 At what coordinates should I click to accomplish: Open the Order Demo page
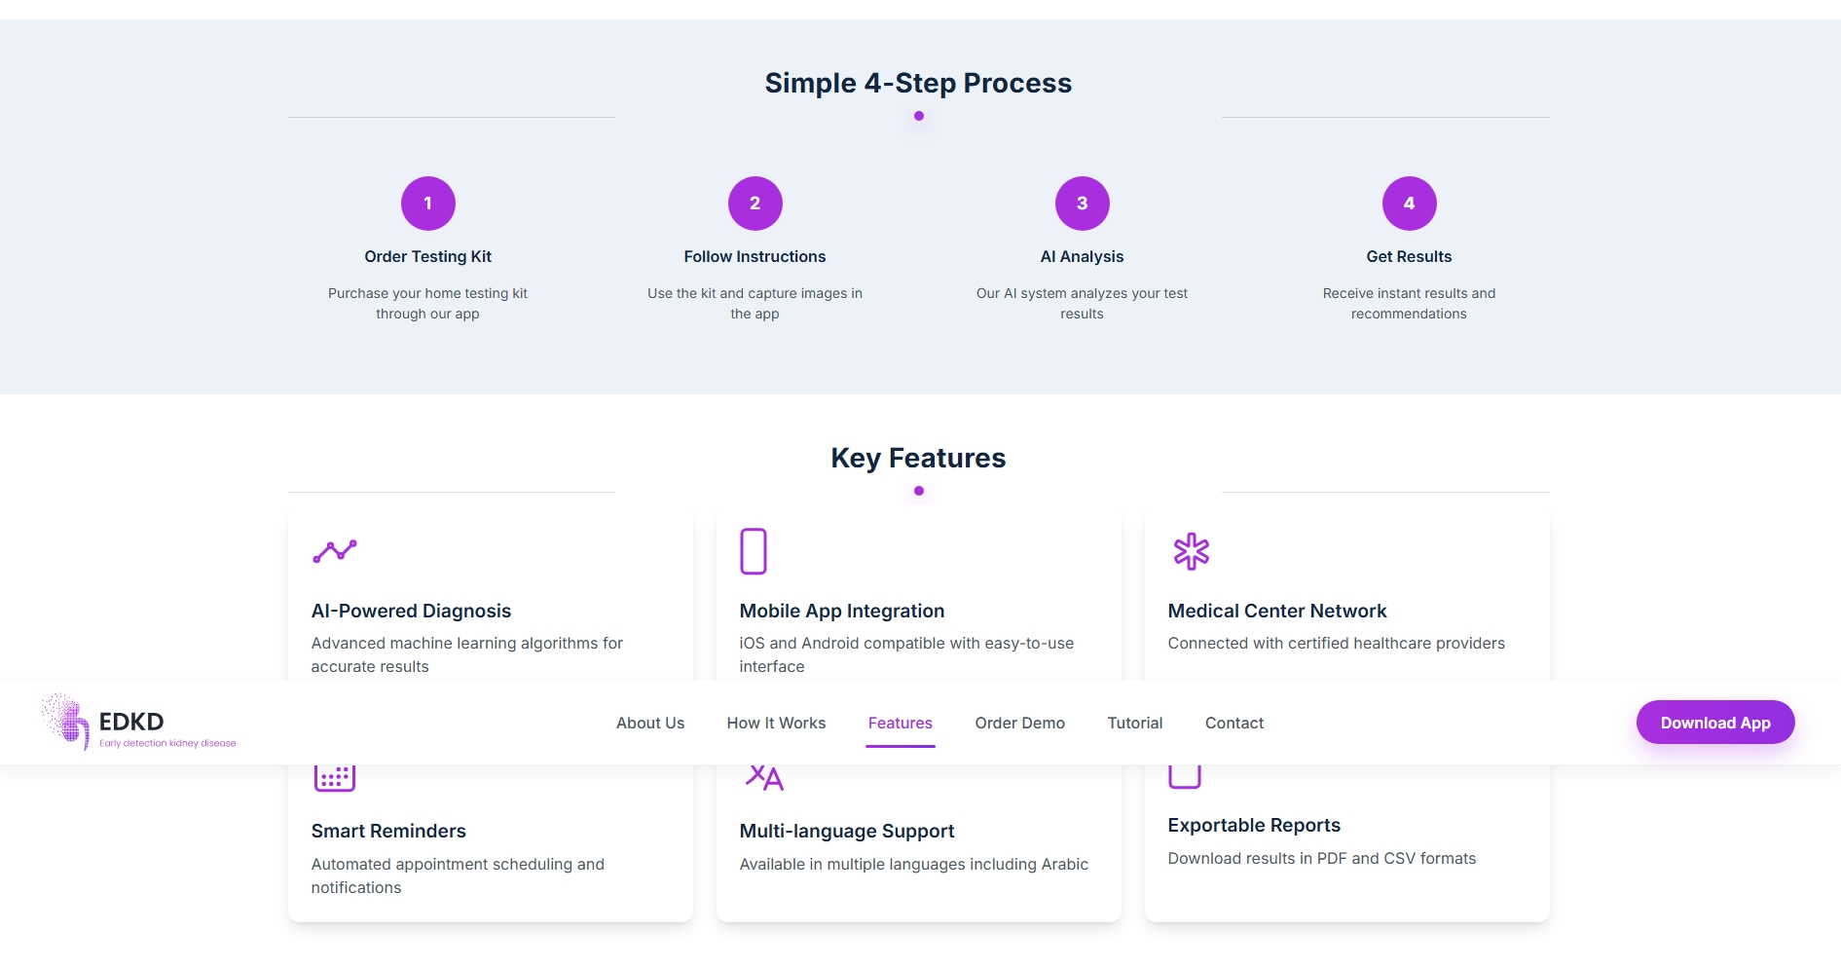[x=1020, y=723]
